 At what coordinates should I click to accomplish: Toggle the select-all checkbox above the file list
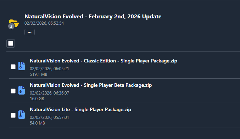point(11,43)
